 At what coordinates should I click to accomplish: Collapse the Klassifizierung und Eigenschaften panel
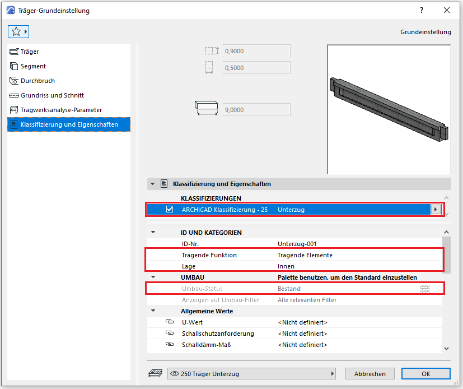coord(153,184)
